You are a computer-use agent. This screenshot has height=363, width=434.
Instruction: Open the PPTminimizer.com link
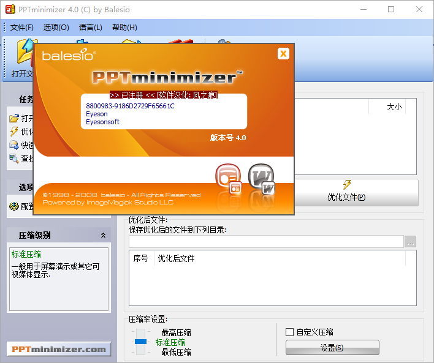pos(59,349)
